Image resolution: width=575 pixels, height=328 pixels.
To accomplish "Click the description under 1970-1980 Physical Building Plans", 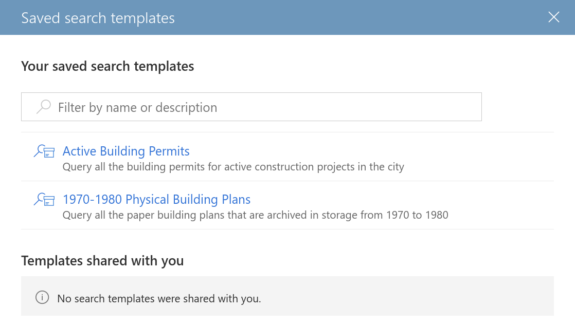I will [x=255, y=215].
